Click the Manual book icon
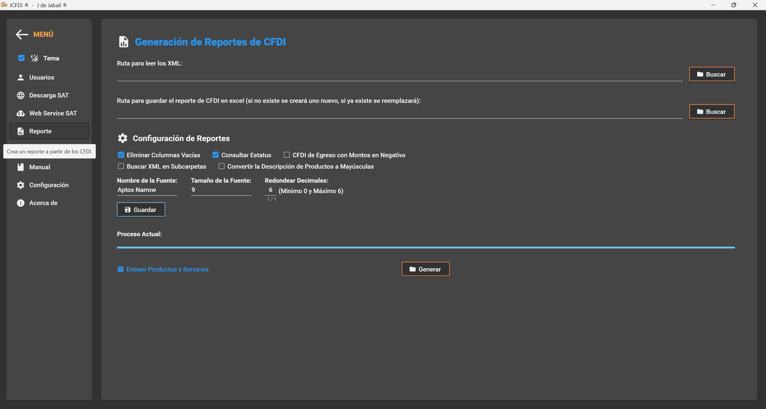766x409 pixels. (21, 167)
